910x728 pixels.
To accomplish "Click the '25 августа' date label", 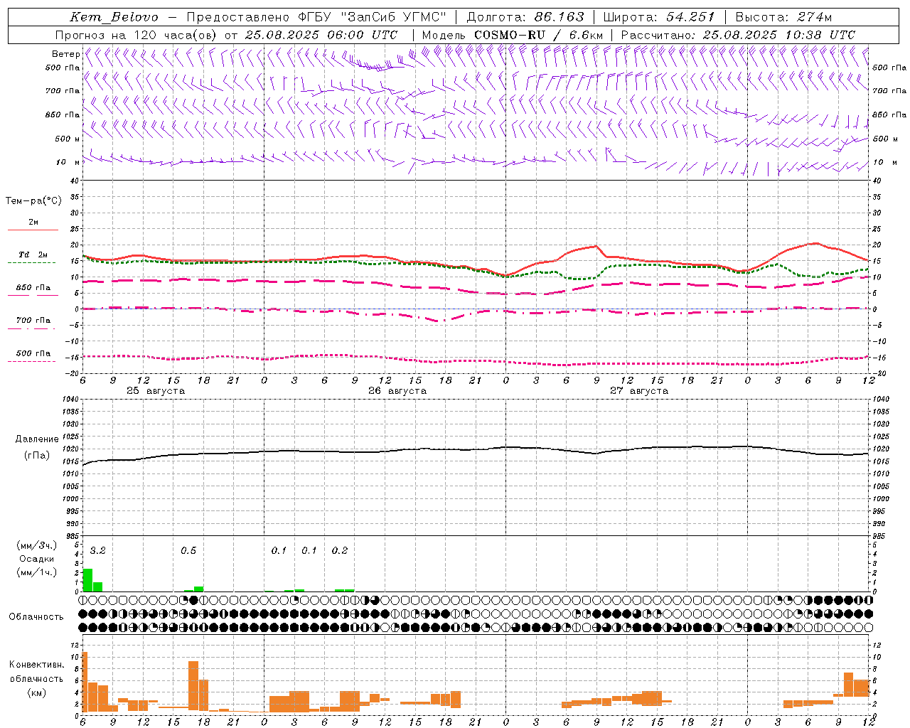I will [156, 391].
